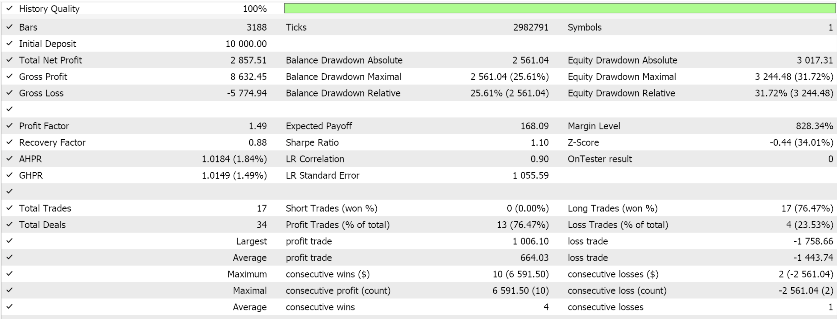
Task: Select the average profit trade value 664.03
Action: (x=534, y=258)
